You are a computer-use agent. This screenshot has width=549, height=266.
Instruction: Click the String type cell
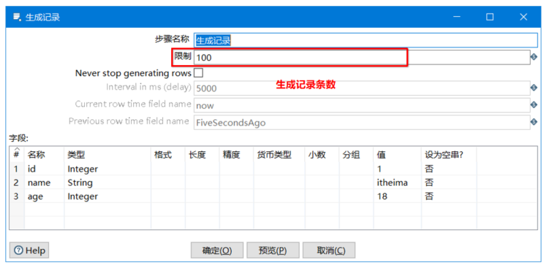107,183
